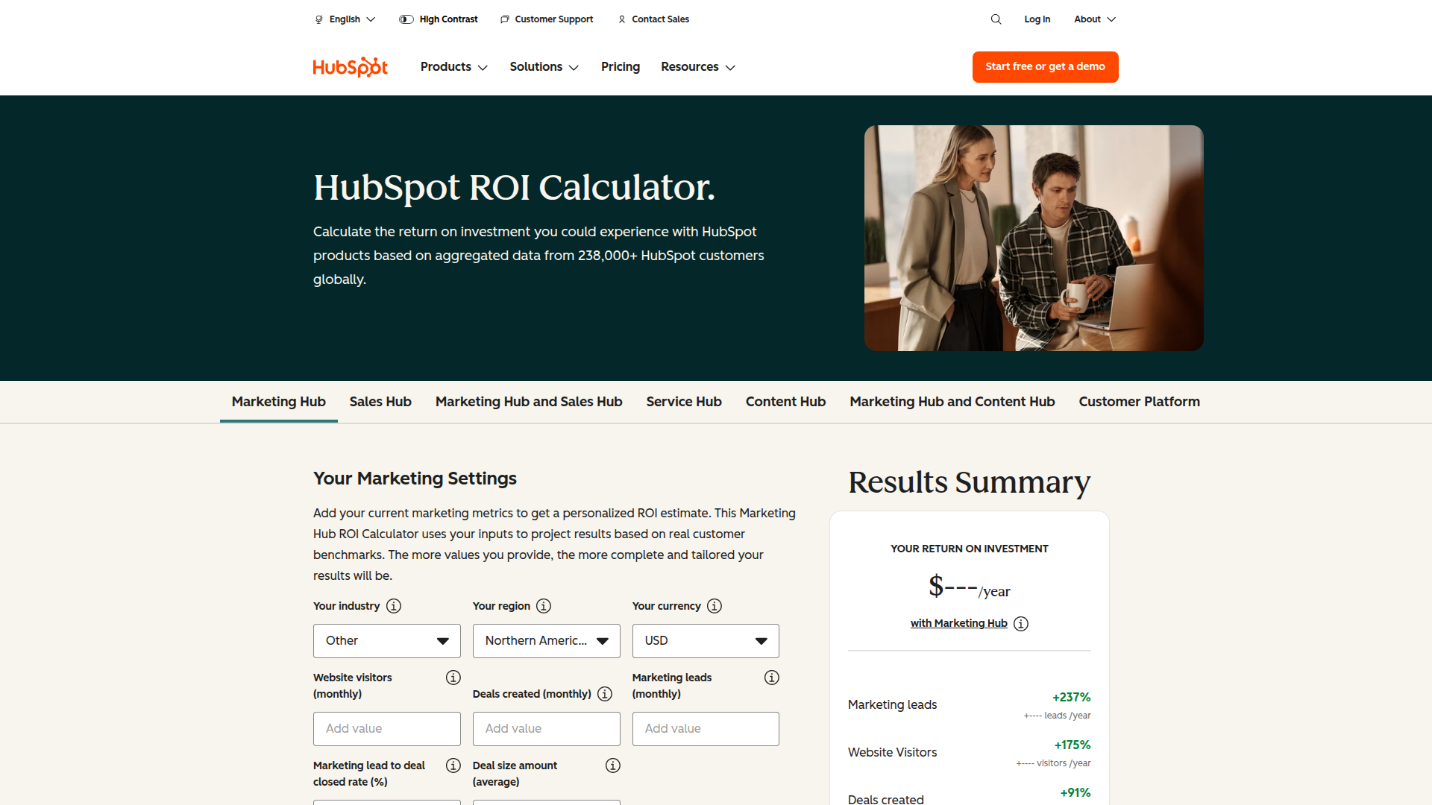Viewport: 1432px width, 805px height.
Task: Click the Contact Sales person icon
Action: coord(621,19)
